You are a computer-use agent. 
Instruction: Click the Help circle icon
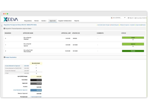pyautogui.click(x=128, y=18)
